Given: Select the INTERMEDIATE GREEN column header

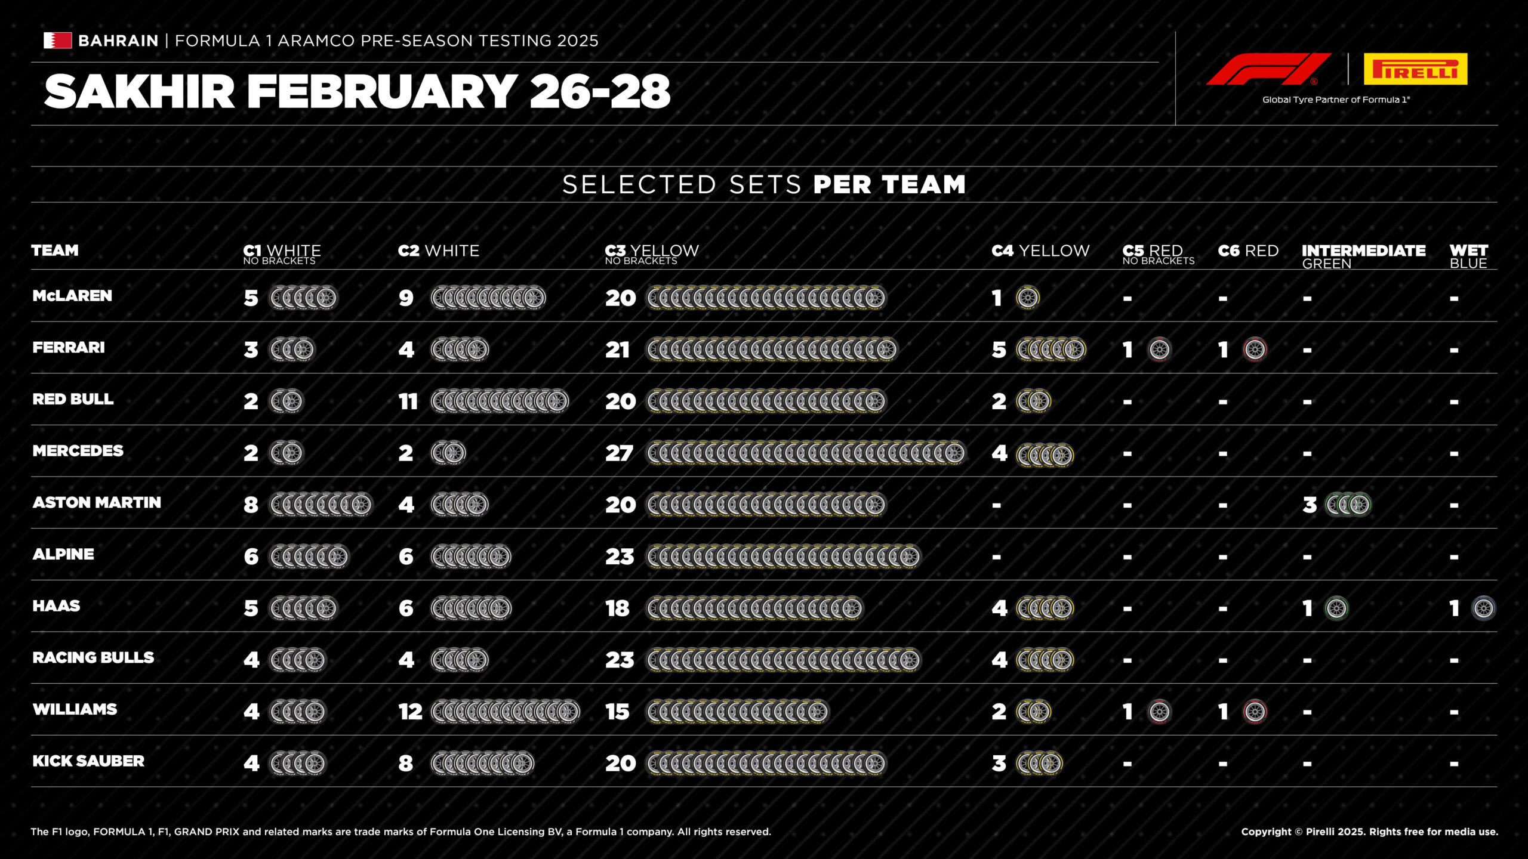Looking at the screenshot, I should tap(1364, 257).
